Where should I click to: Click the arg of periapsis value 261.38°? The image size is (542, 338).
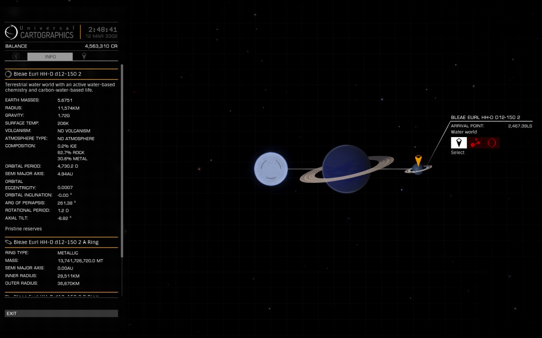(x=67, y=203)
